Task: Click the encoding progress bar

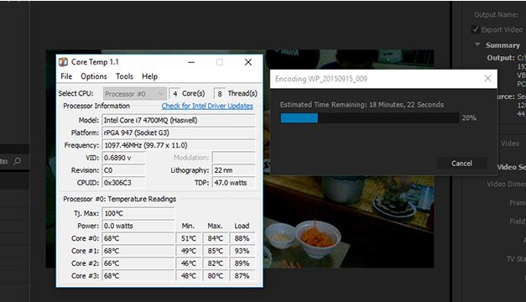Action: point(369,118)
